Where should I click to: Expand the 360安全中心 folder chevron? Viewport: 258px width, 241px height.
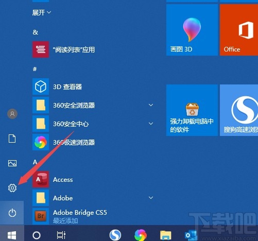click(151, 124)
